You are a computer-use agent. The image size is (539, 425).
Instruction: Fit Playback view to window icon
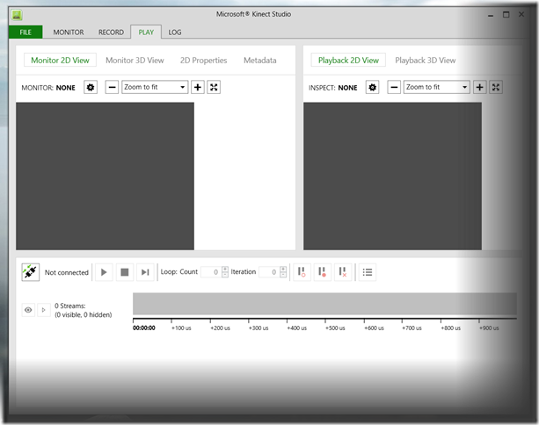pos(496,87)
